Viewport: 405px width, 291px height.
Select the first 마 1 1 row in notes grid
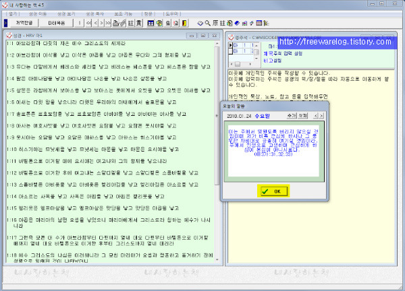[244, 45]
